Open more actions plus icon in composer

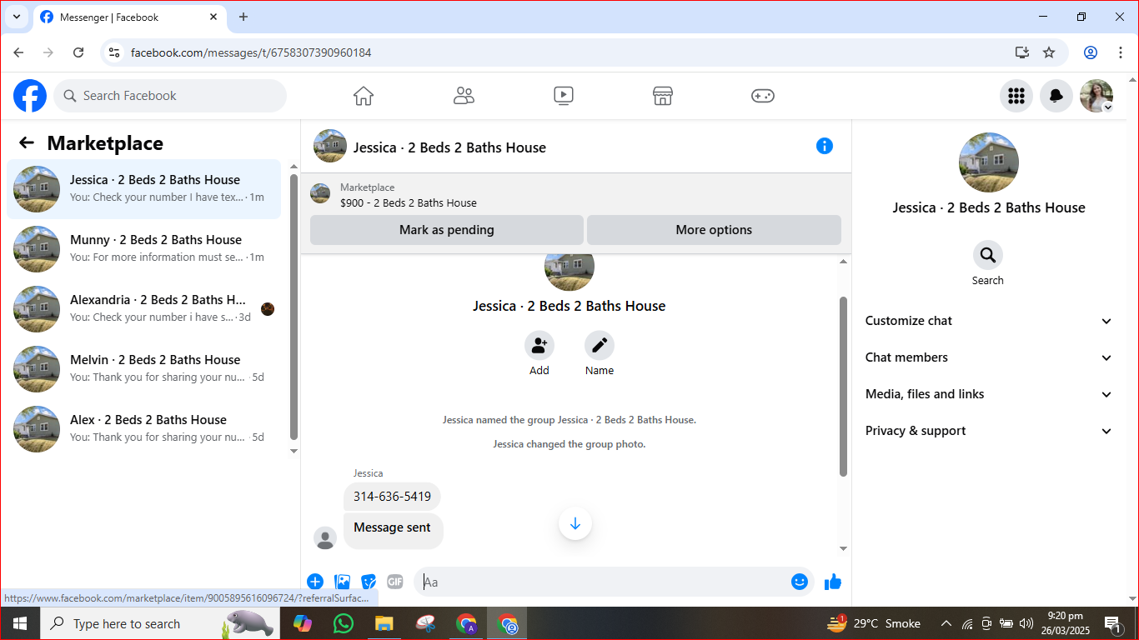click(x=315, y=582)
